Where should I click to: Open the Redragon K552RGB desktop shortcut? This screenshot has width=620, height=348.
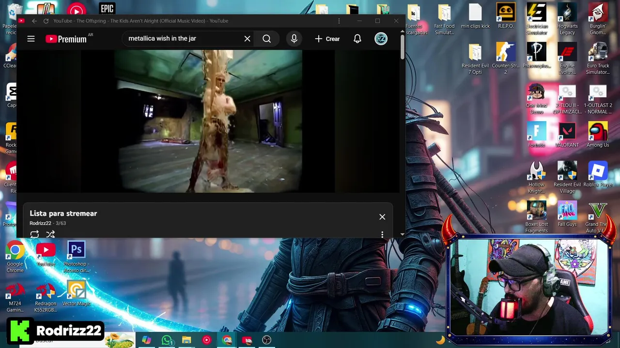click(46, 297)
